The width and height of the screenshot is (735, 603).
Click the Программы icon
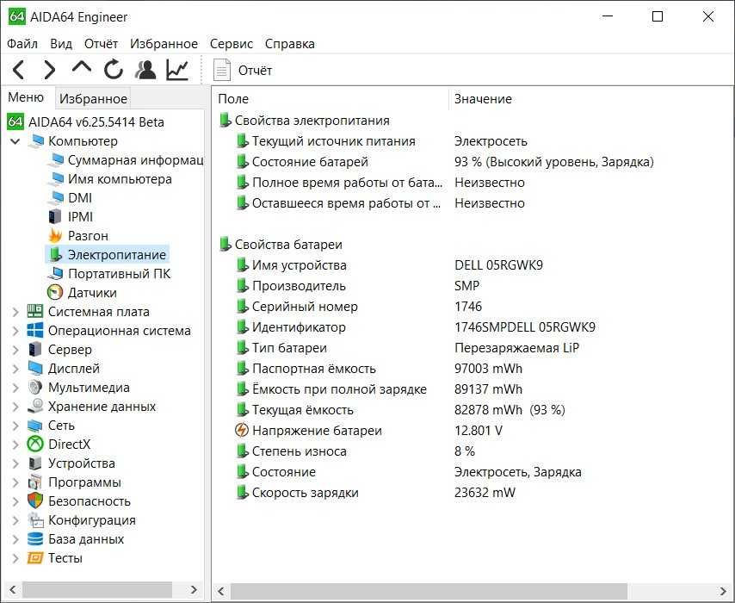pos(35,482)
